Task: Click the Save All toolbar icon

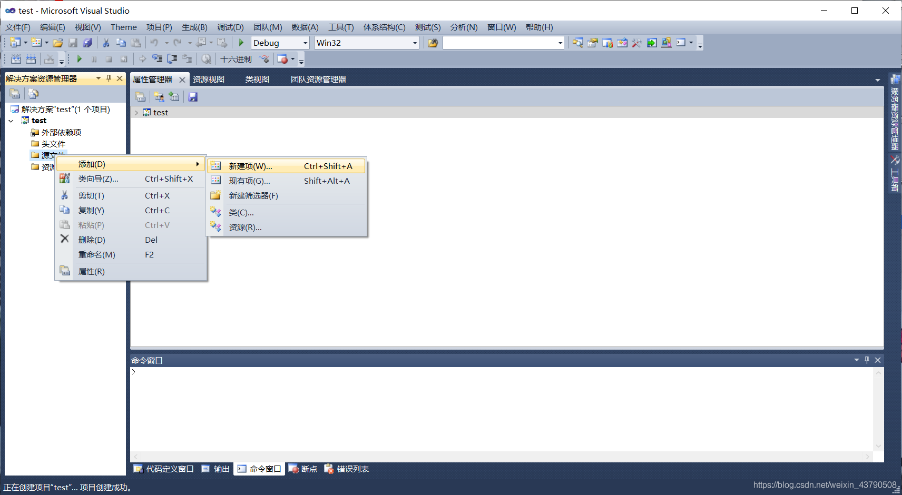Action: pos(87,43)
